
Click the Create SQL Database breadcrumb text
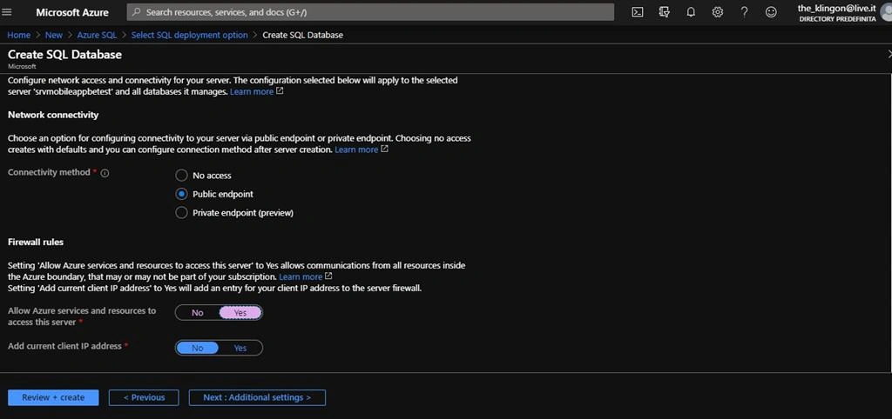(302, 35)
